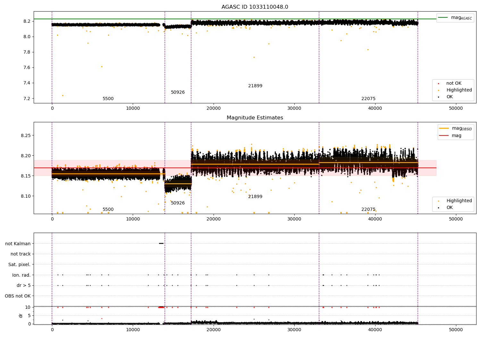
Task: Click the 8.25 y-axis tick label
Action: [26, 135]
